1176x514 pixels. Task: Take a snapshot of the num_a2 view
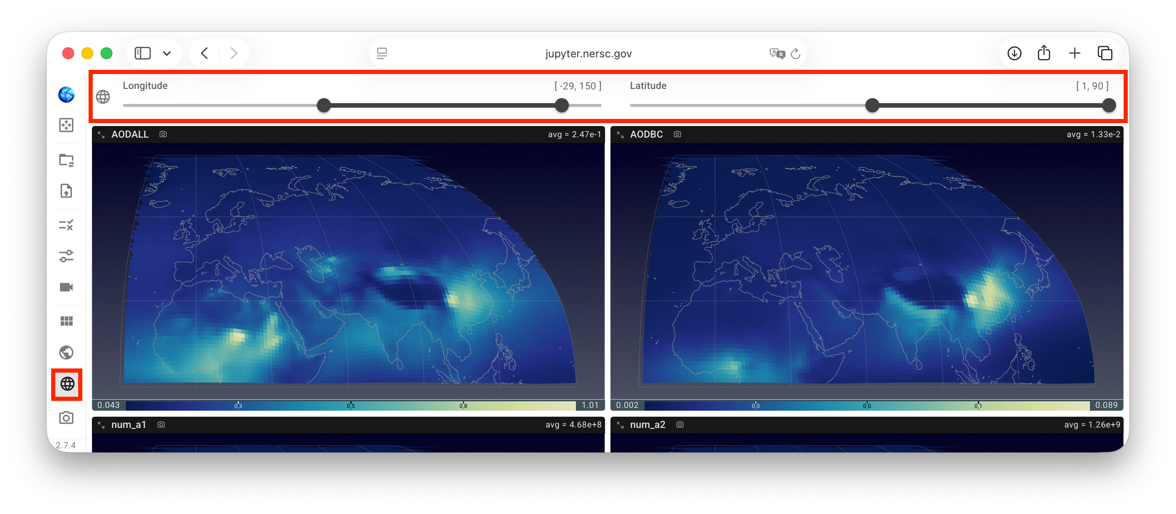click(680, 425)
